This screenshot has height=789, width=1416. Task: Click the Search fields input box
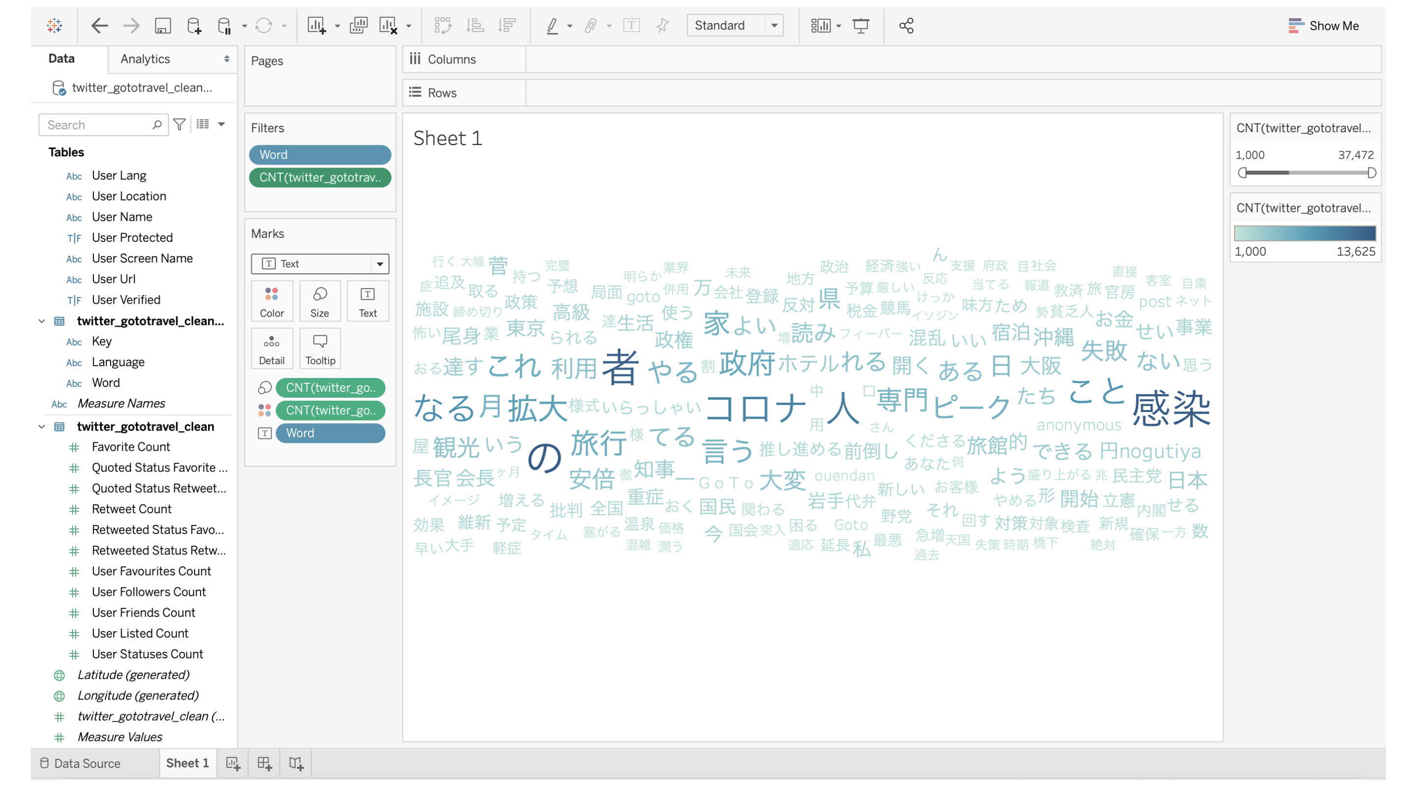point(103,125)
